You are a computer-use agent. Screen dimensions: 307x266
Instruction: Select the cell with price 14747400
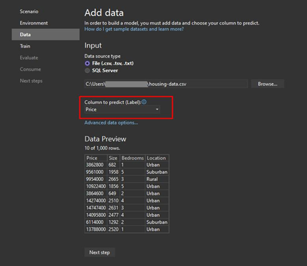click(x=96, y=208)
